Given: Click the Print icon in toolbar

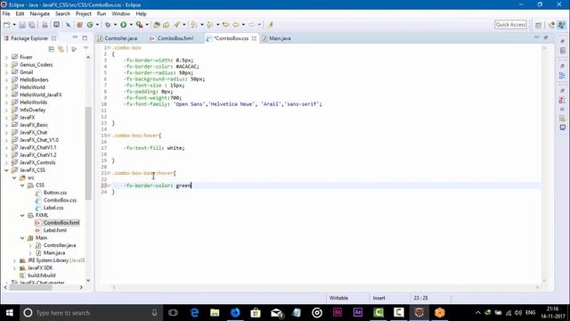Looking at the screenshot, I should (45, 25).
